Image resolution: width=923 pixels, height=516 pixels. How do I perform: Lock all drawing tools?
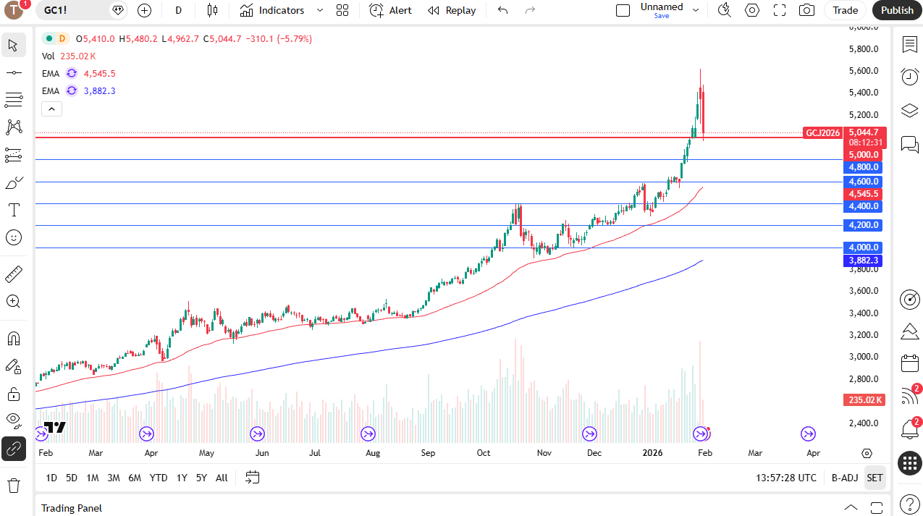14,394
